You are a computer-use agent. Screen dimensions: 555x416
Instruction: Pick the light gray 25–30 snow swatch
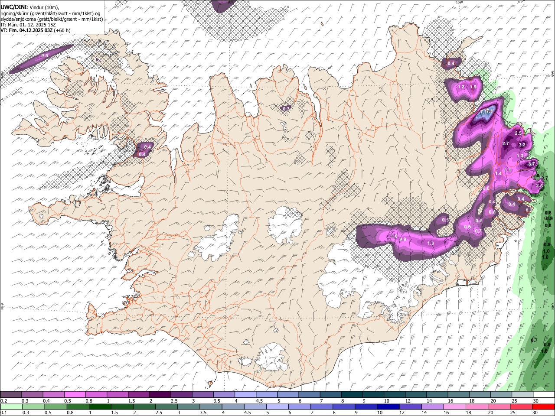click(x=522, y=395)
